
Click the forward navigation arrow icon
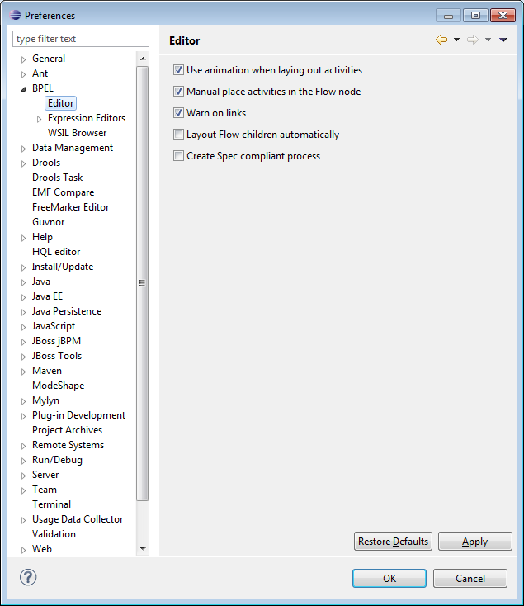472,40
